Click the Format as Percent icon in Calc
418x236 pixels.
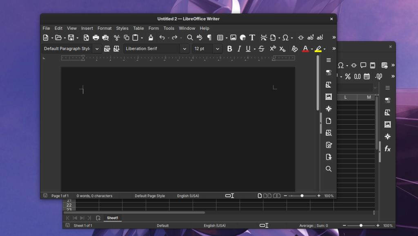[x=348, y=77]
